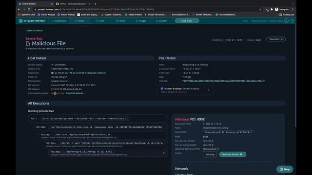Click the Intezer Protect logo
Viewport: 312px width, 175px height.
click(32, 21)
